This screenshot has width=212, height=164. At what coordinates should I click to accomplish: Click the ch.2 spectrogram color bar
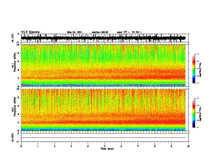[x=194, y=113]
